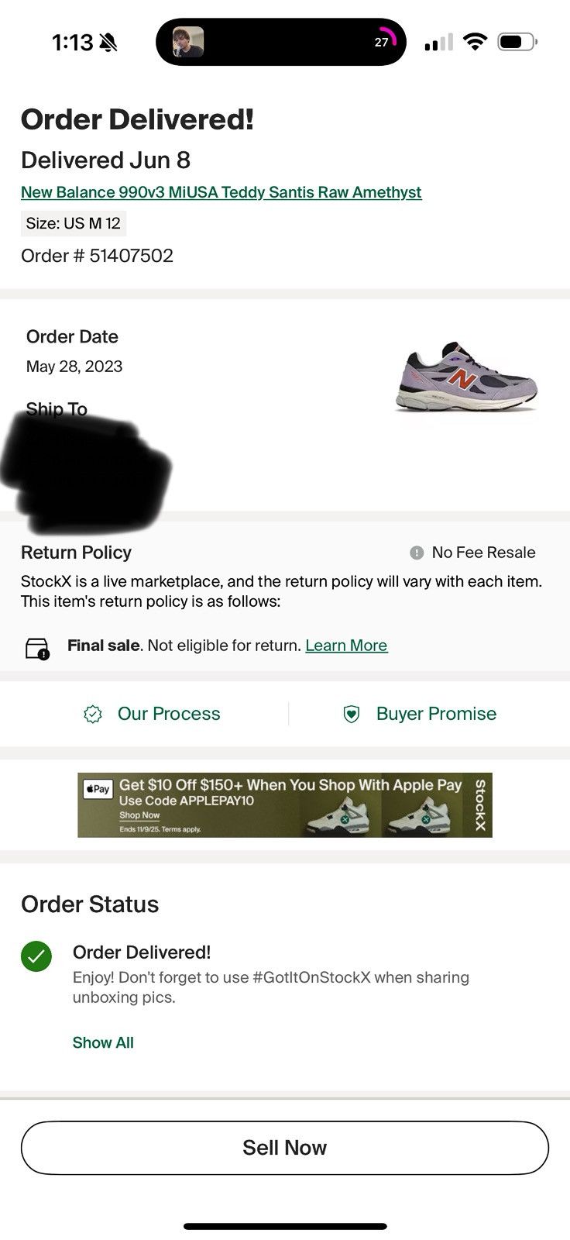Tap the No Fee Resale info icon

point(417,553)
